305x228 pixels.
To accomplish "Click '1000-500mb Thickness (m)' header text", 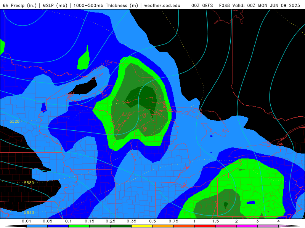I will [x=106, y=5].
